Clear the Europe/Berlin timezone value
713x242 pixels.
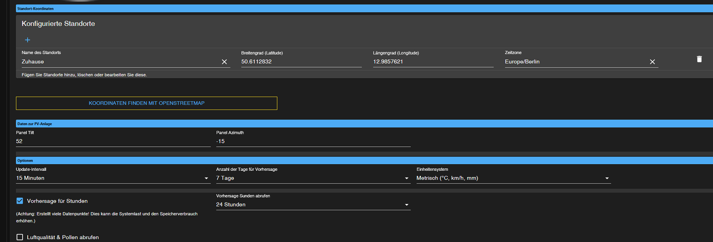pos(652,62)
